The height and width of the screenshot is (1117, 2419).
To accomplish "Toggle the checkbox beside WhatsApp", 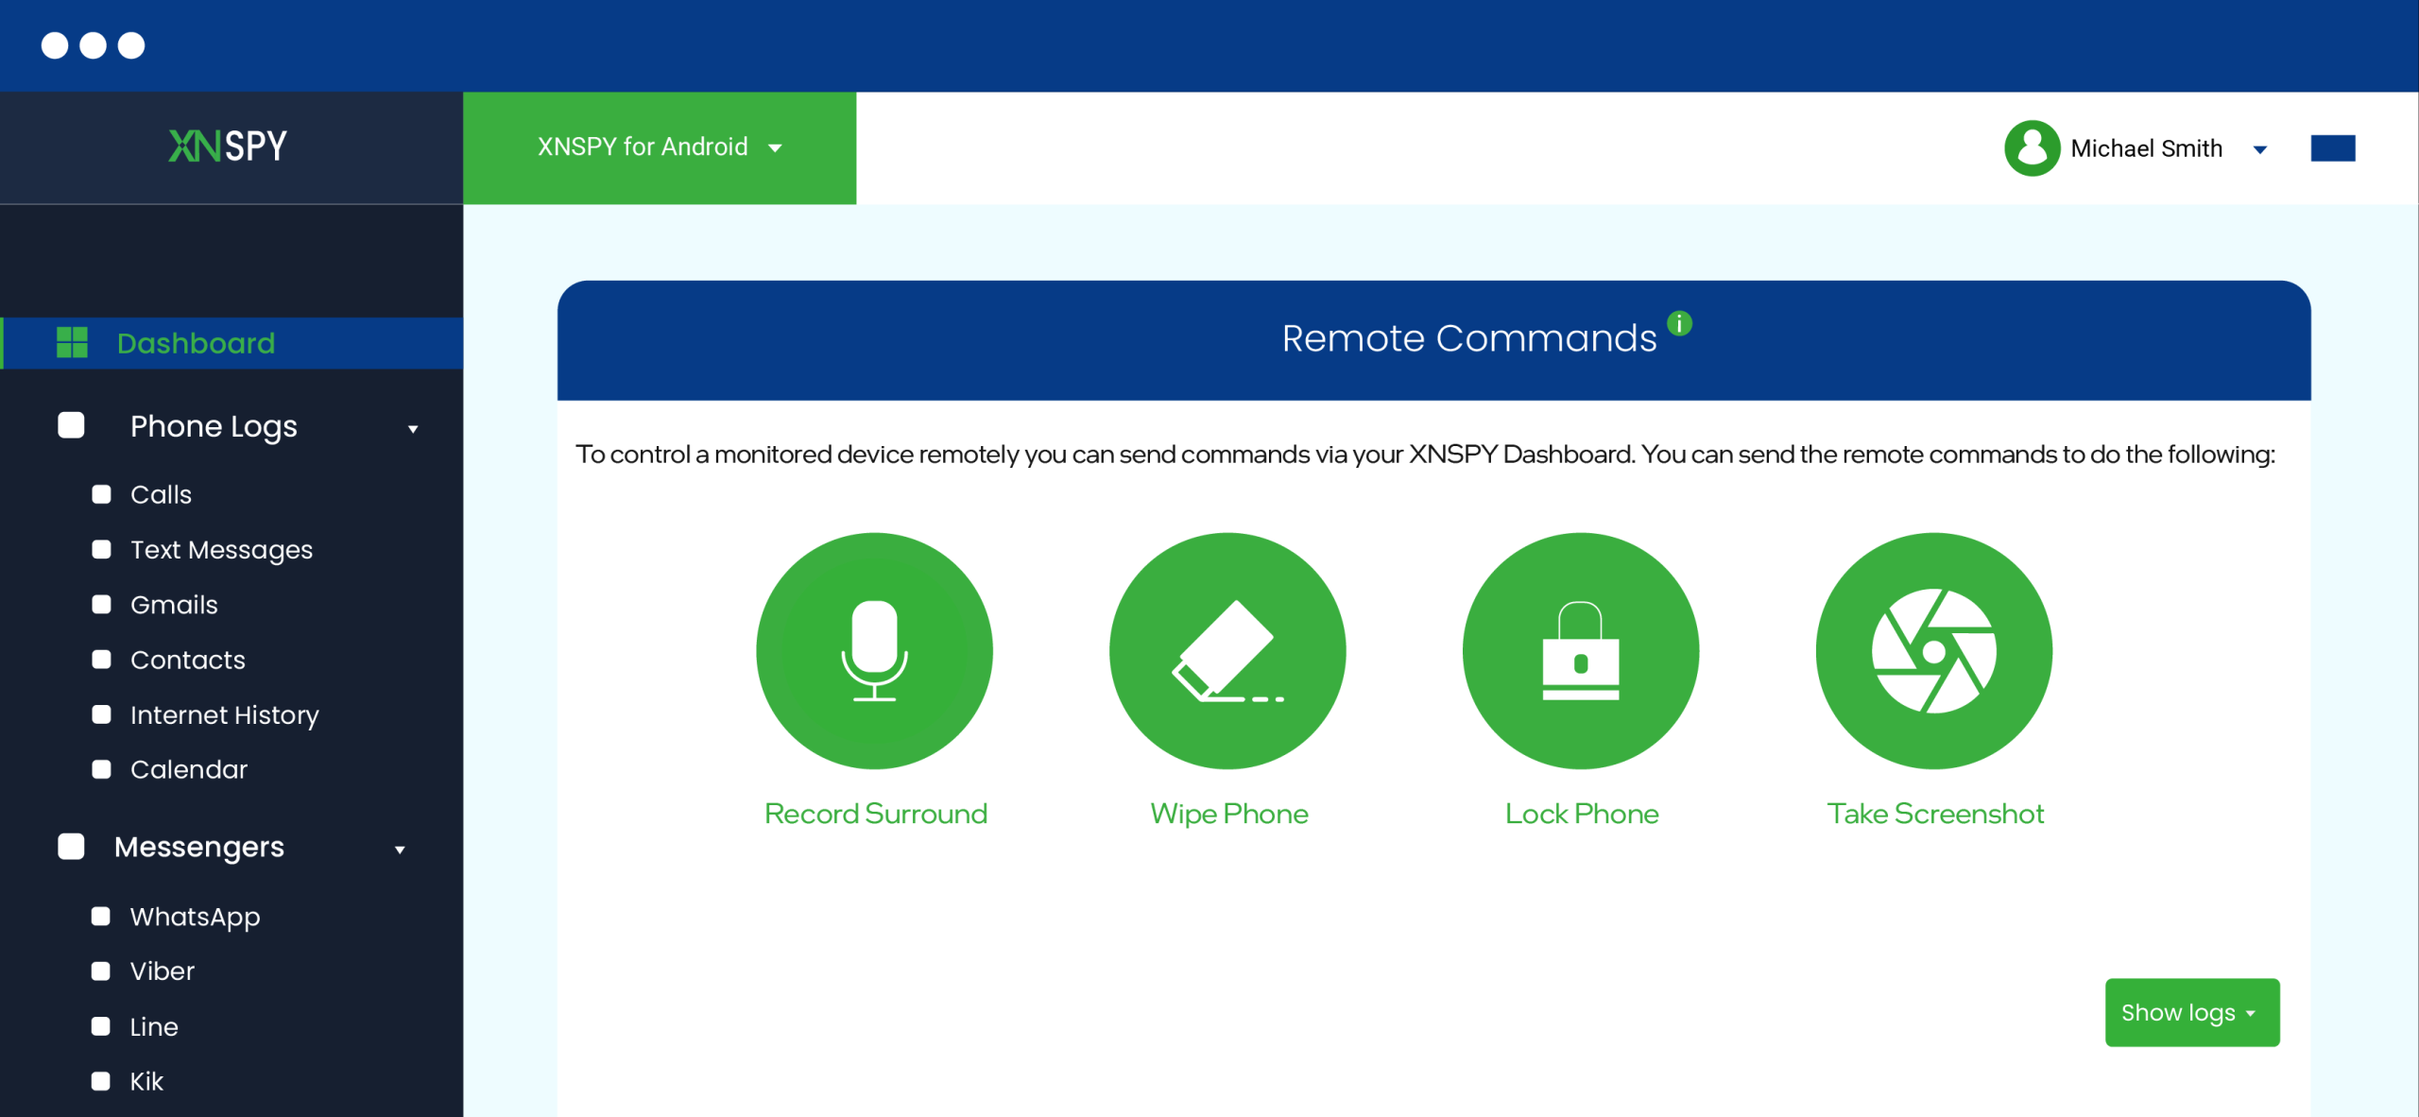I will pyautogui.click(x=100, y=916).
